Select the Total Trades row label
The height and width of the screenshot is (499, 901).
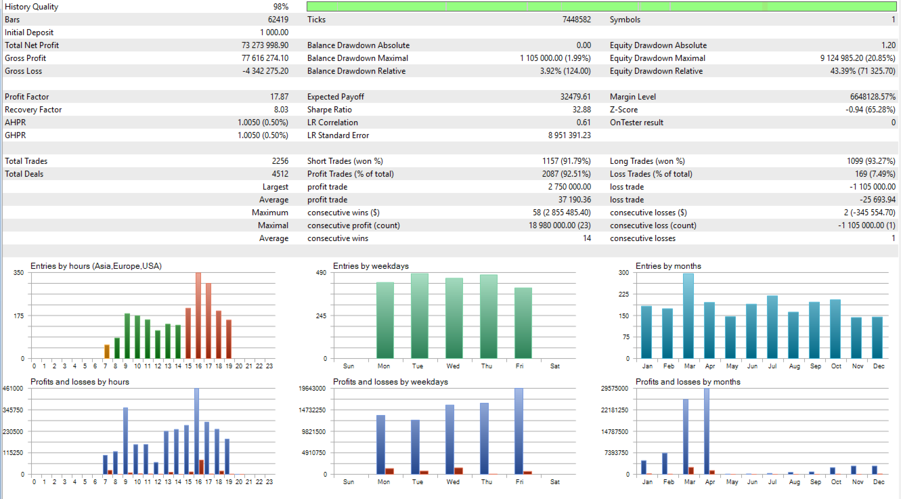point(26,161)
